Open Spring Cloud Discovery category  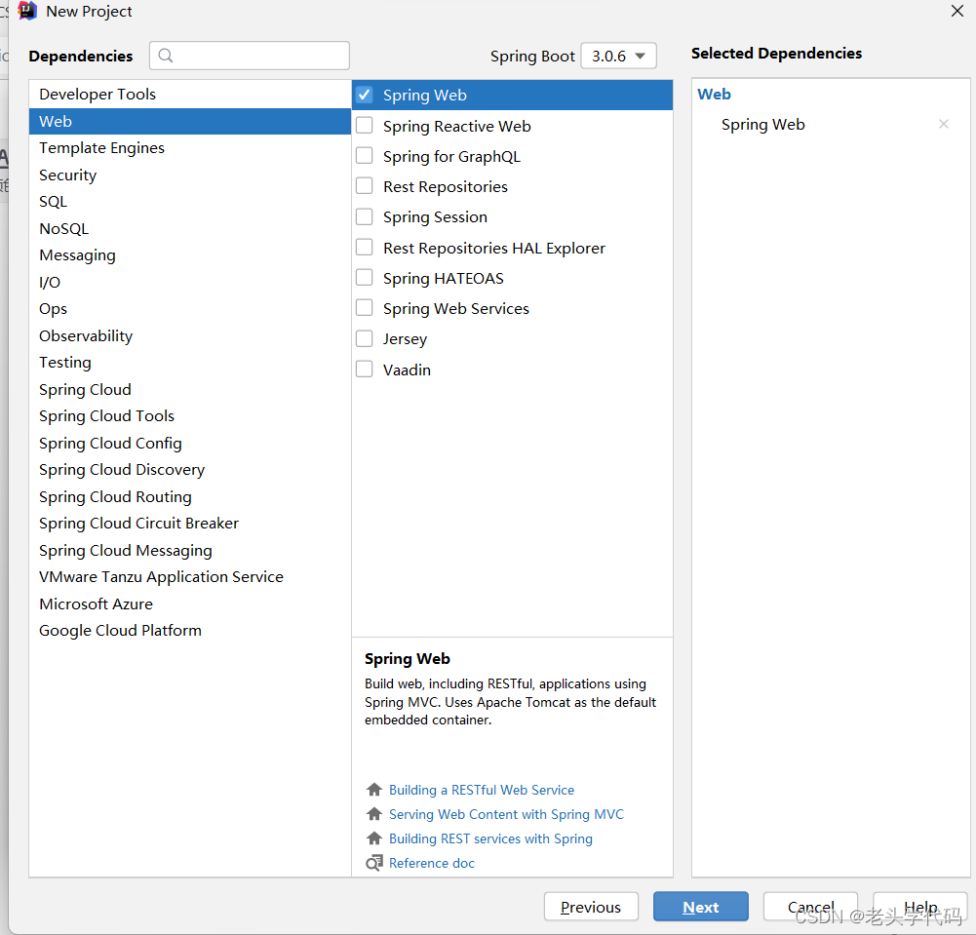(x=190, y=469)
